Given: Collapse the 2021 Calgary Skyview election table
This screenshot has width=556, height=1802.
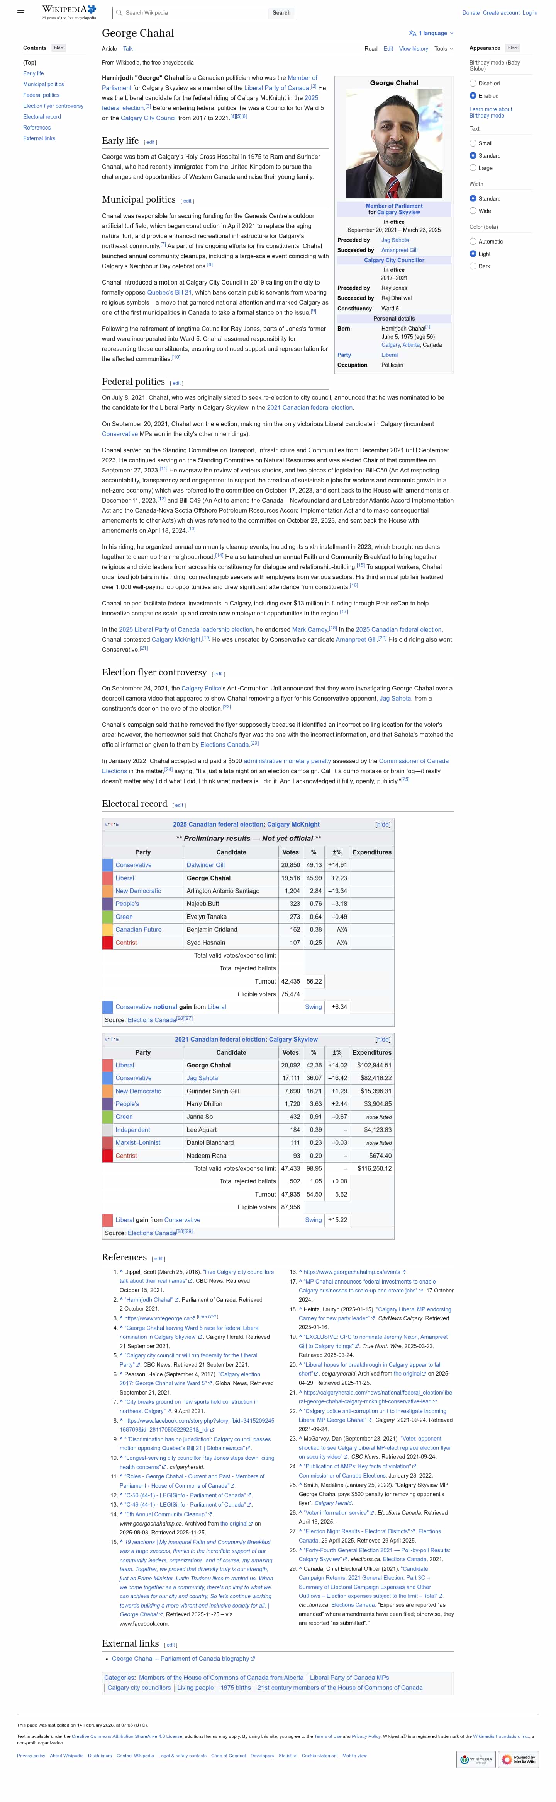Looking at the screenshot, I should (383, 1040).
